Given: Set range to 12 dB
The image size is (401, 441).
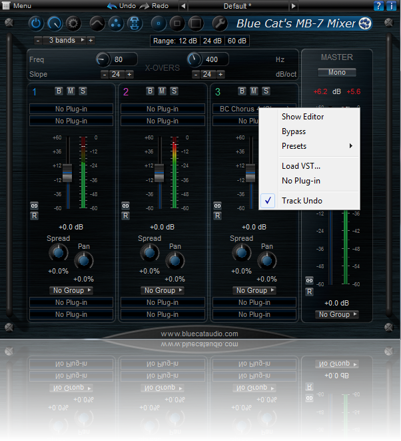Looking at the screenshot, I should point(188,41).
